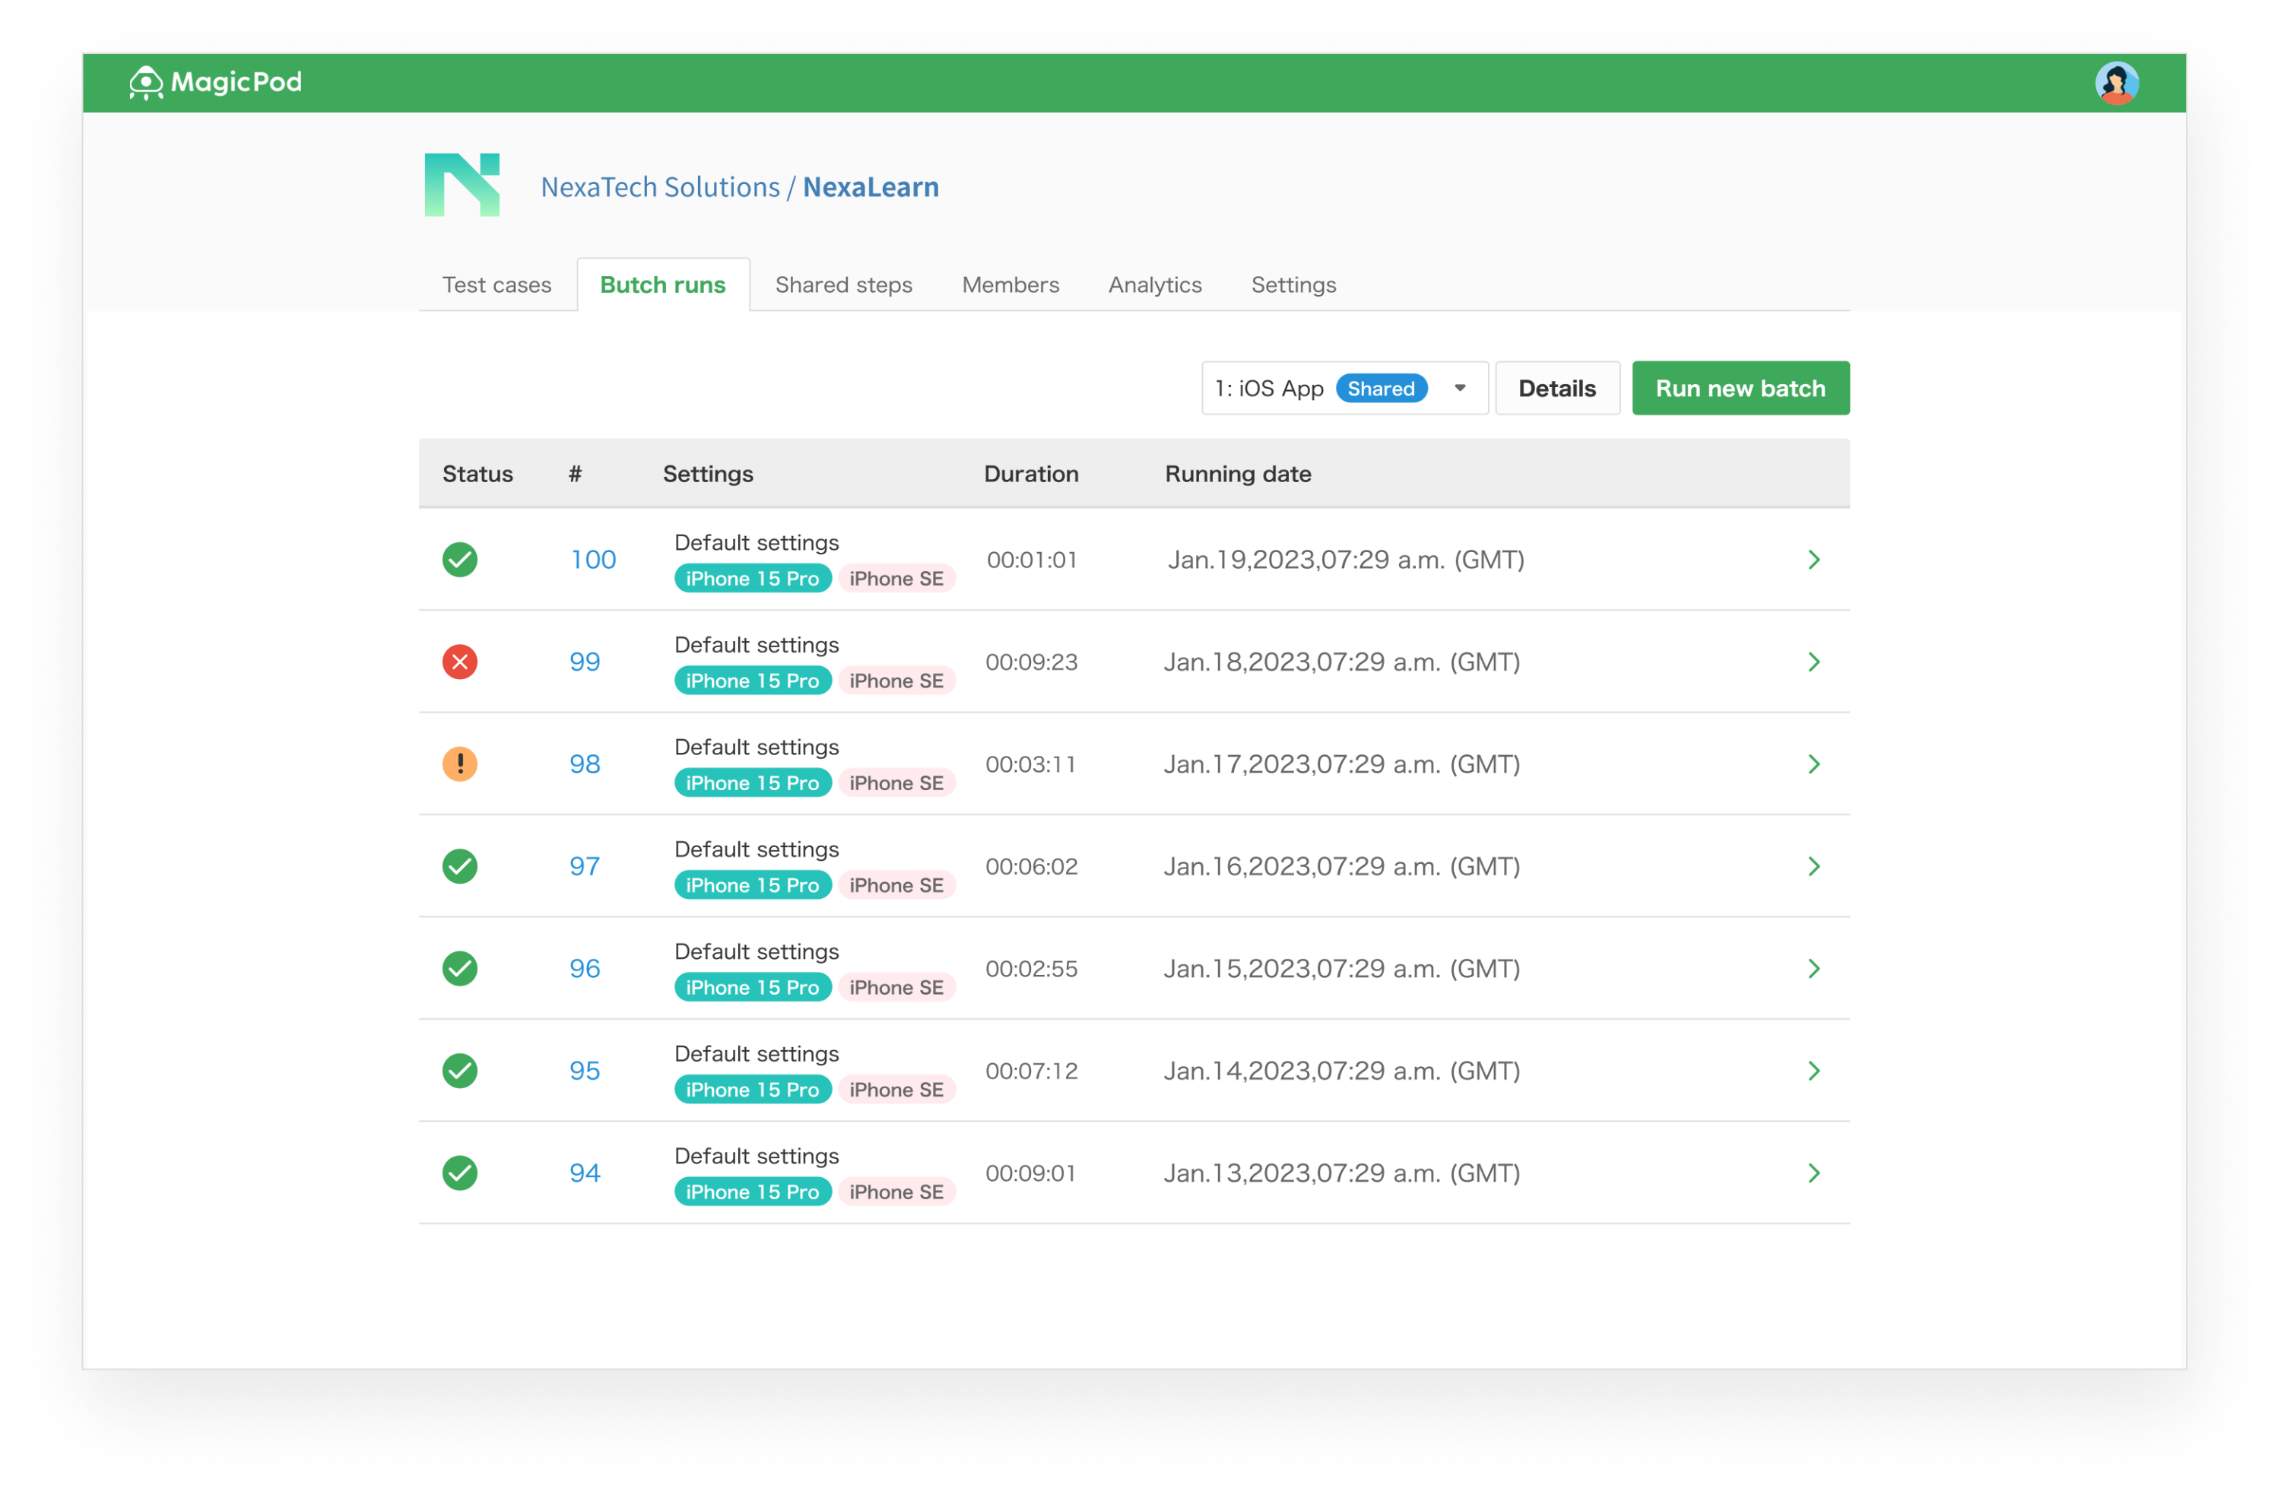Click the green success icon of run 96

tap(460, 968)
